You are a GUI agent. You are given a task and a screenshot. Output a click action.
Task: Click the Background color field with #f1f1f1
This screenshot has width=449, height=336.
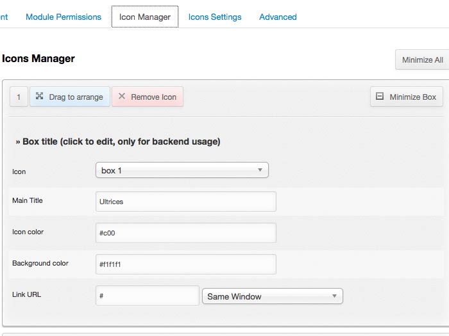(185, 264)
